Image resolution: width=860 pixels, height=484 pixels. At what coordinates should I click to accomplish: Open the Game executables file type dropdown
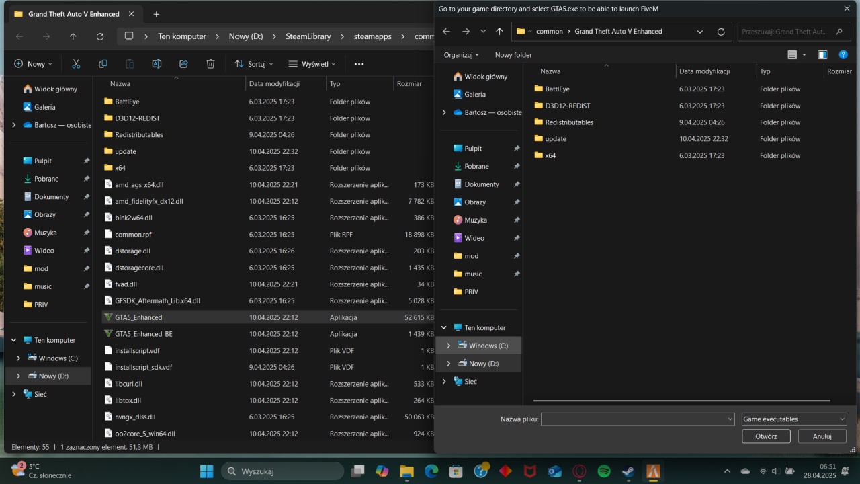coord(794,419)
